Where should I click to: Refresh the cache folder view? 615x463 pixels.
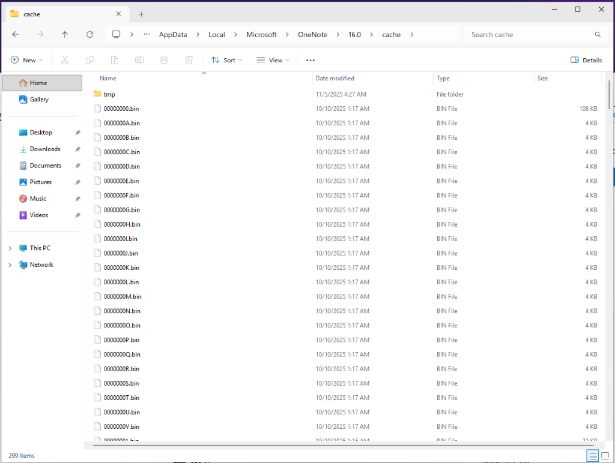coord(90,34)
